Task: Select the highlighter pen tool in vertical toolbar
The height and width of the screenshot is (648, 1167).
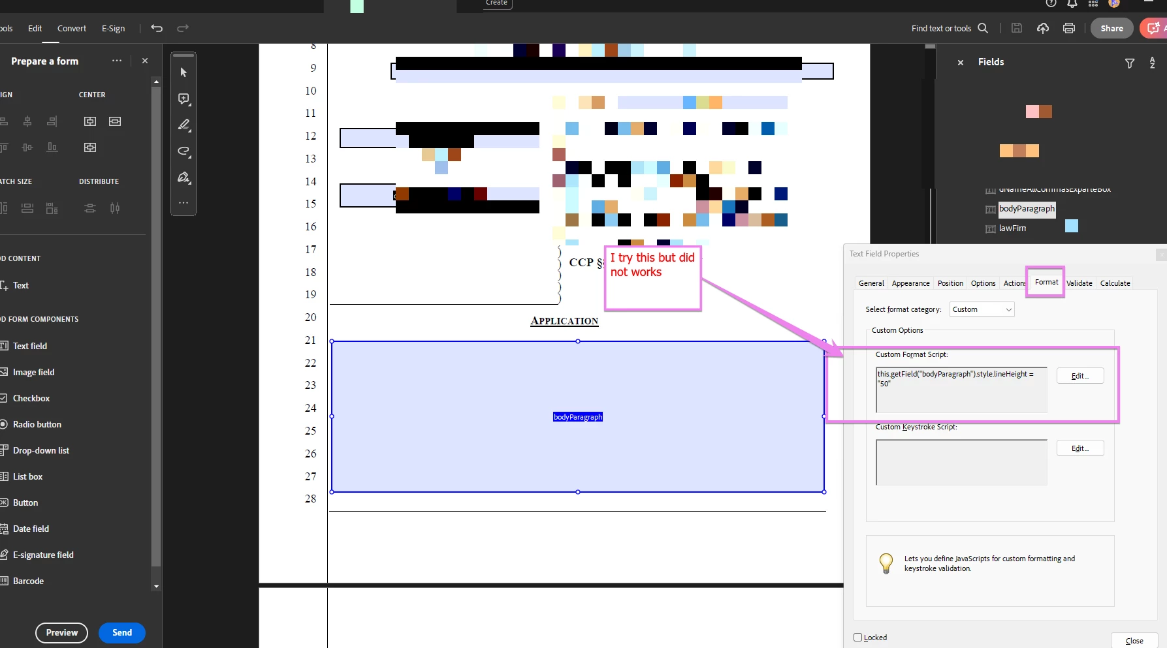Action: click(184, 125)
